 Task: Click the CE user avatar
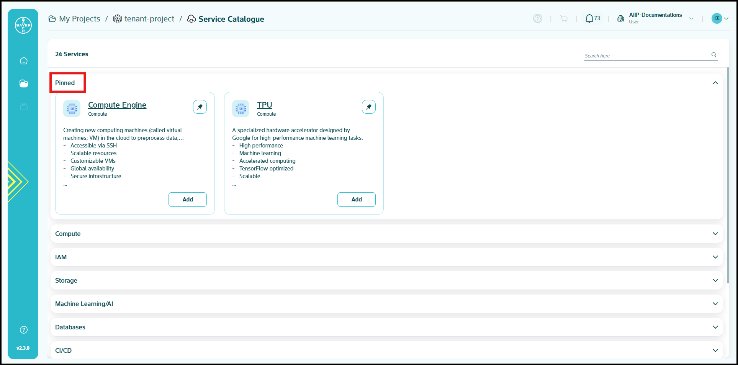pyautogui.click(x=717, y=18)
